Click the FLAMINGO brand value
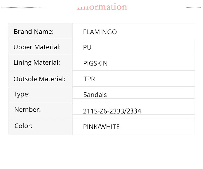 (x=100, y=32)
